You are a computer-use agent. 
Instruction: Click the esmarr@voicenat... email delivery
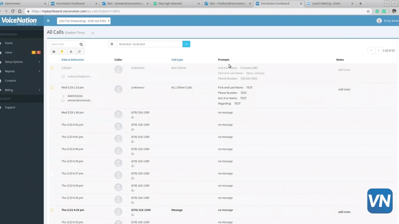tap(79, 100)
